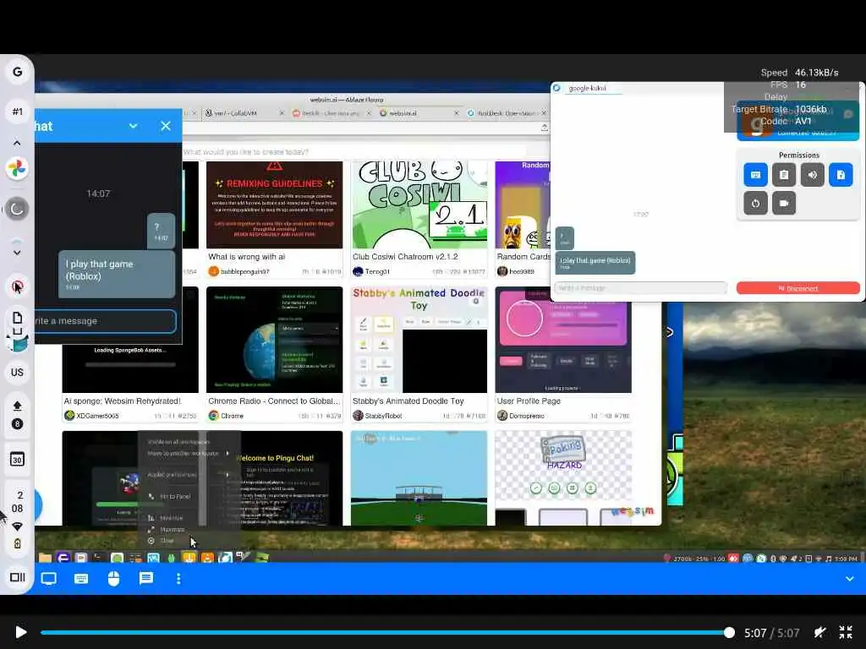Open the calendar 30 icon on shelf
The image size is (866, 649).
[17, 459]
